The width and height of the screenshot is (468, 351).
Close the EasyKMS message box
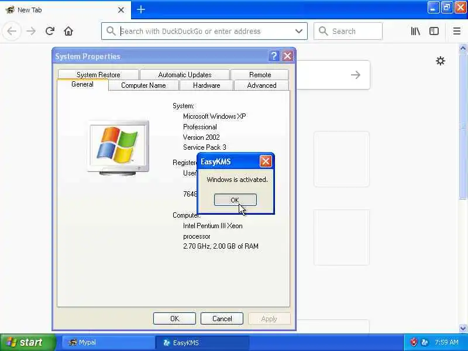coord(266,161)
